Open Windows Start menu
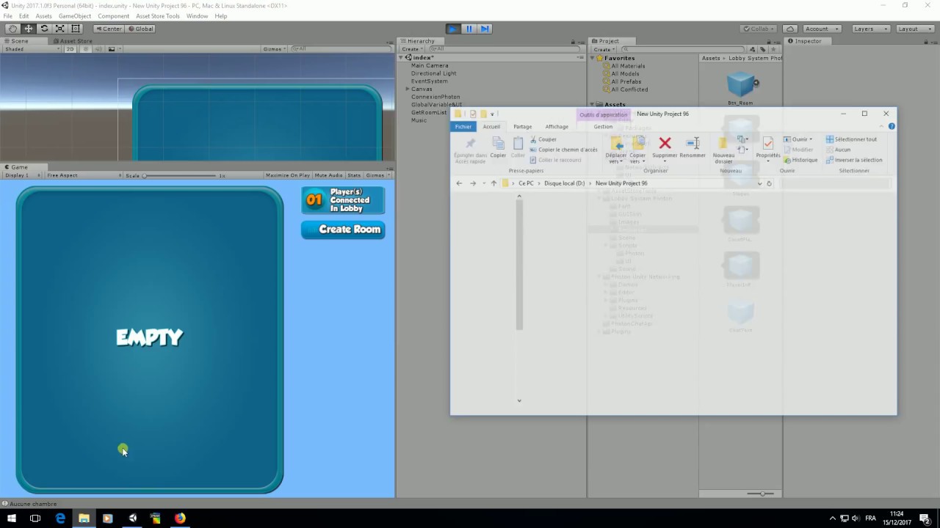 tap(11, 518)
